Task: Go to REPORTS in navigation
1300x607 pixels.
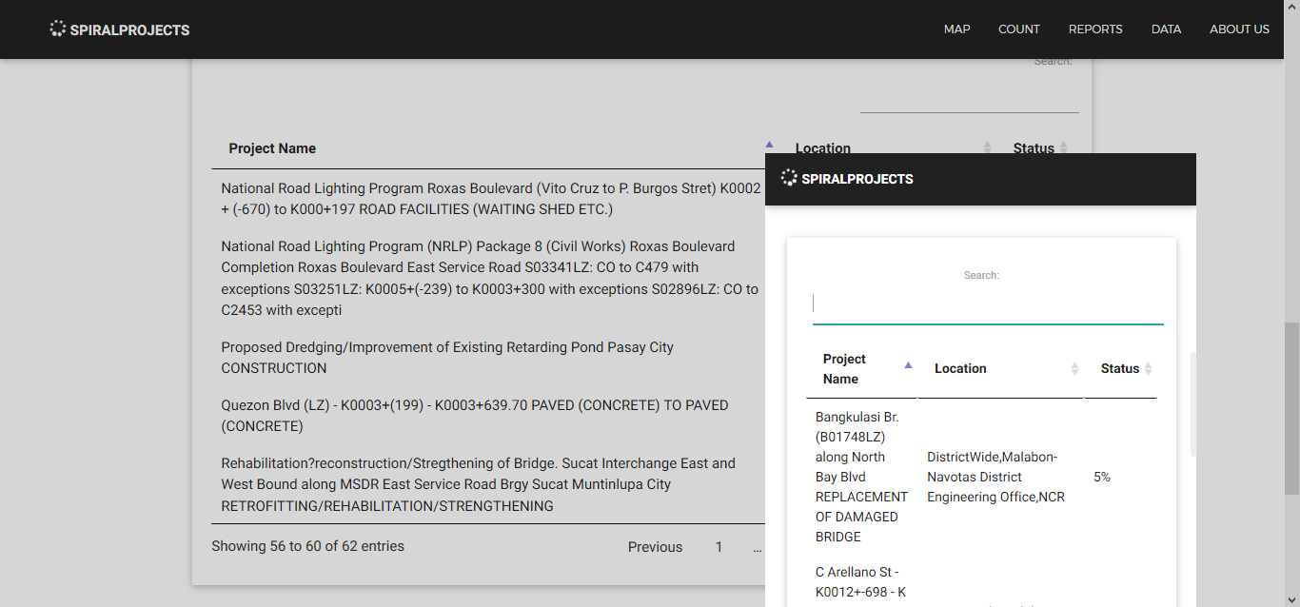Action: coord(1095,29)
